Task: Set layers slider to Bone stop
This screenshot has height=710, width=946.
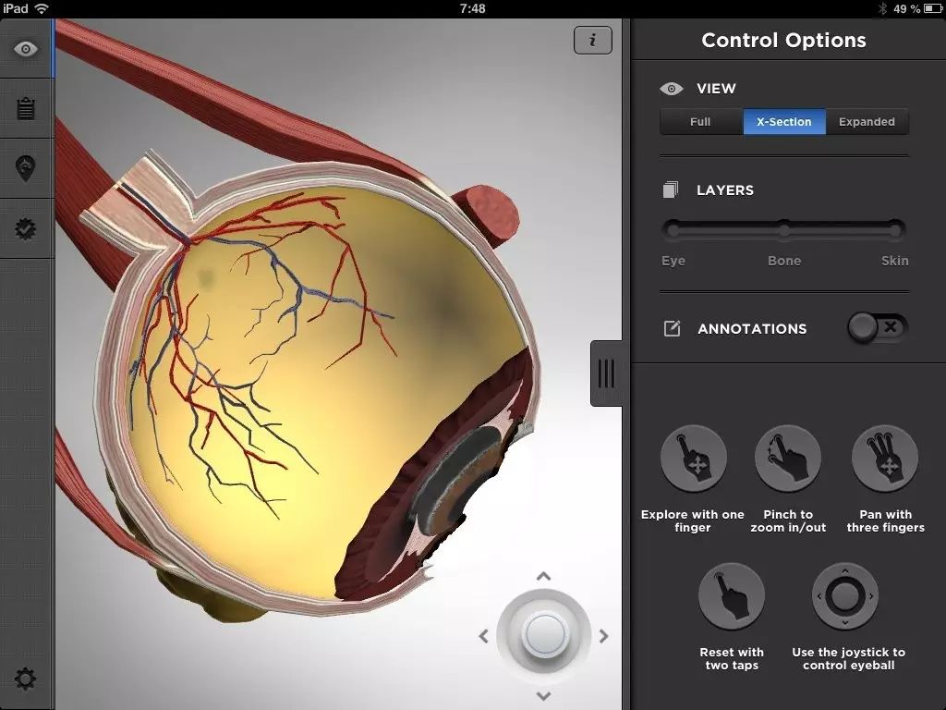Action: click(x=783, y=230)
